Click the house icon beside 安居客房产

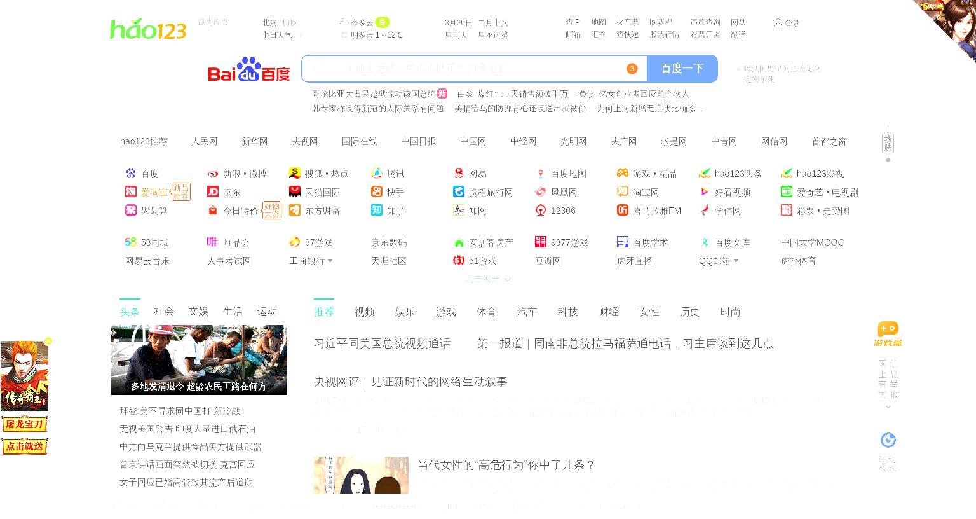click(459, 242)
